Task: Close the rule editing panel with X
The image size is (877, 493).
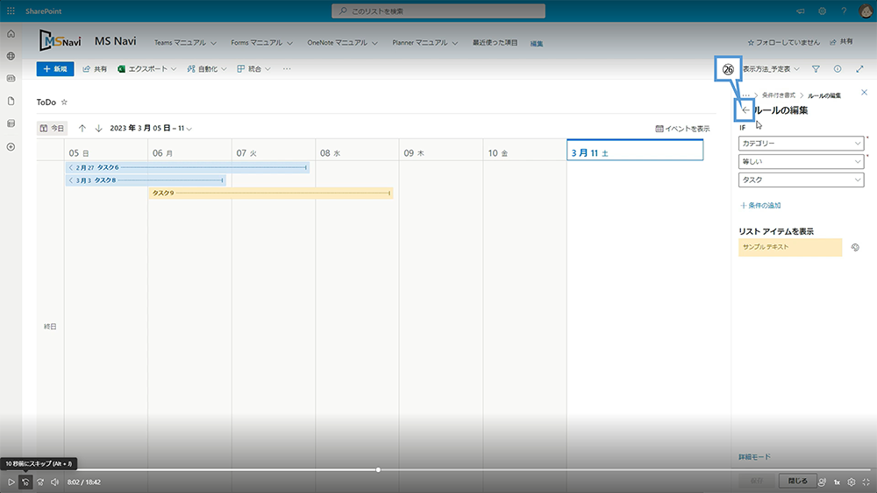Action: [864, 92]
